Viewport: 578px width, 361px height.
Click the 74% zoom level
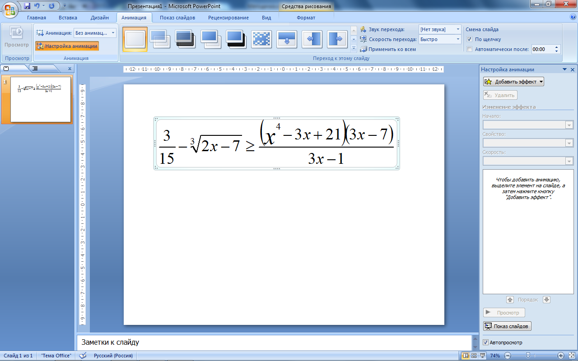(x=495, y=356)
